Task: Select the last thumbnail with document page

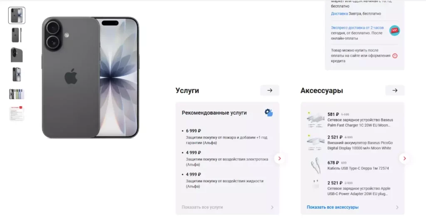Action: (17, 113)
